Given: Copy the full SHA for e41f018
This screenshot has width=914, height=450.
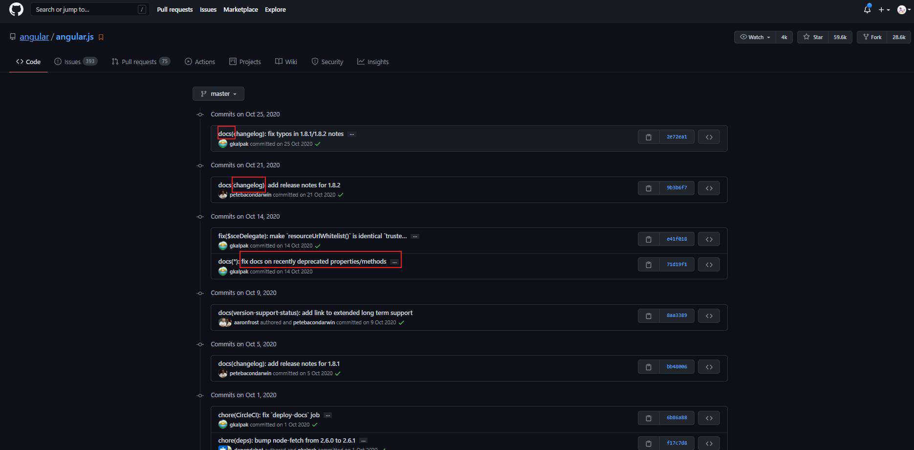Looking at the screenshot, I should point(649,239).
